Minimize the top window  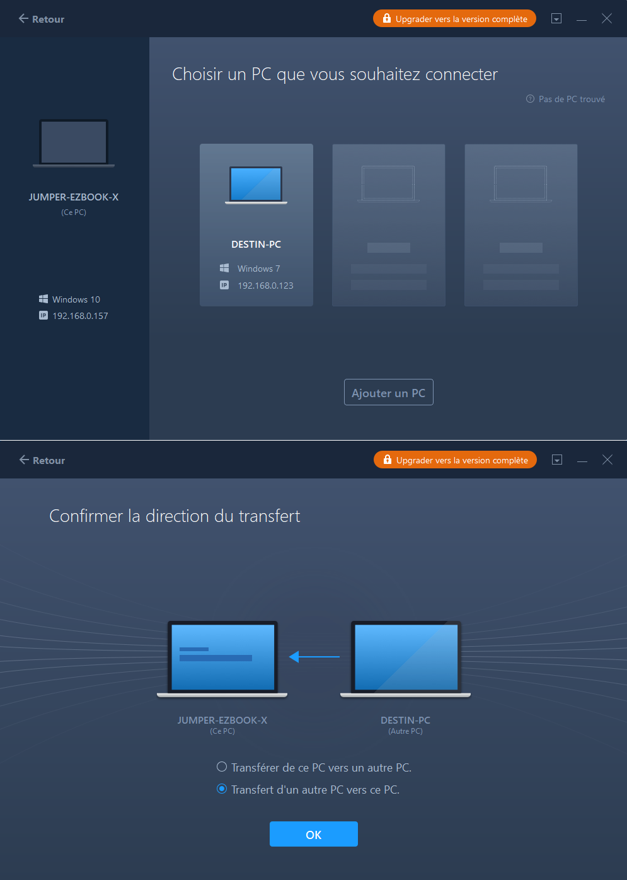coord(582,19)
